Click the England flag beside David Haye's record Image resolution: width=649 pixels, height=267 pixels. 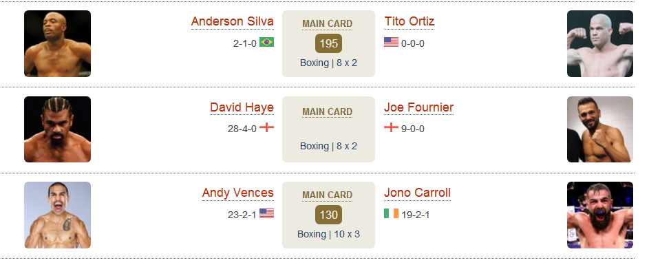point(266,127)
